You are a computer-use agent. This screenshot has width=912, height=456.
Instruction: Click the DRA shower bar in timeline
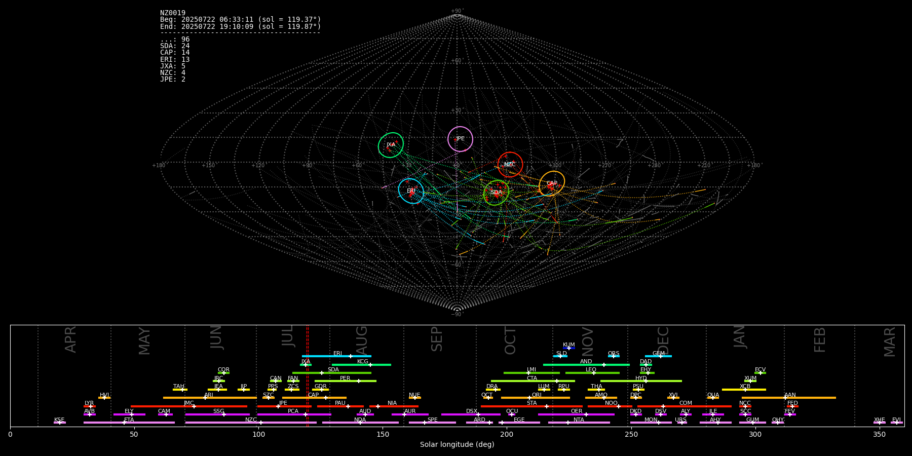click(493, 390)
